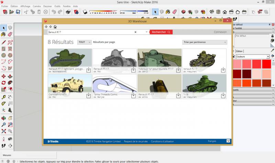This screenshot has width=275, height=163.
Task: Select the Offset tool
Action: point(10,89)
